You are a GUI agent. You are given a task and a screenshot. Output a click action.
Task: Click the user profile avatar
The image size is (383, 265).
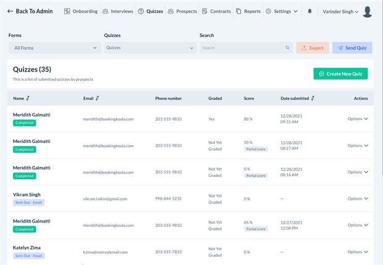point(368,11)
